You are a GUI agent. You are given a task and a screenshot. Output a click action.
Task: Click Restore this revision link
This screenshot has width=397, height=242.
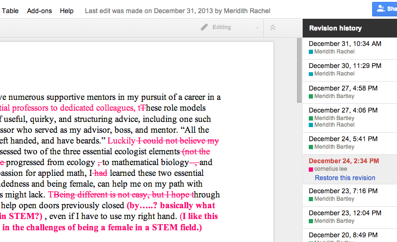pyautogui.click(x=345, y=178)
